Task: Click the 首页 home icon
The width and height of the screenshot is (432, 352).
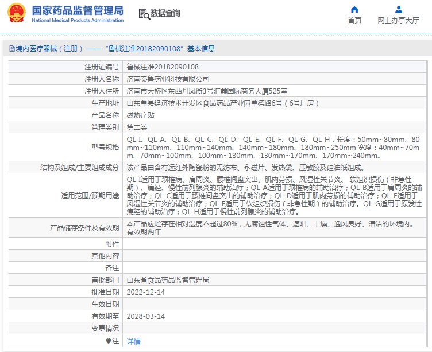Action: (354, 10)
